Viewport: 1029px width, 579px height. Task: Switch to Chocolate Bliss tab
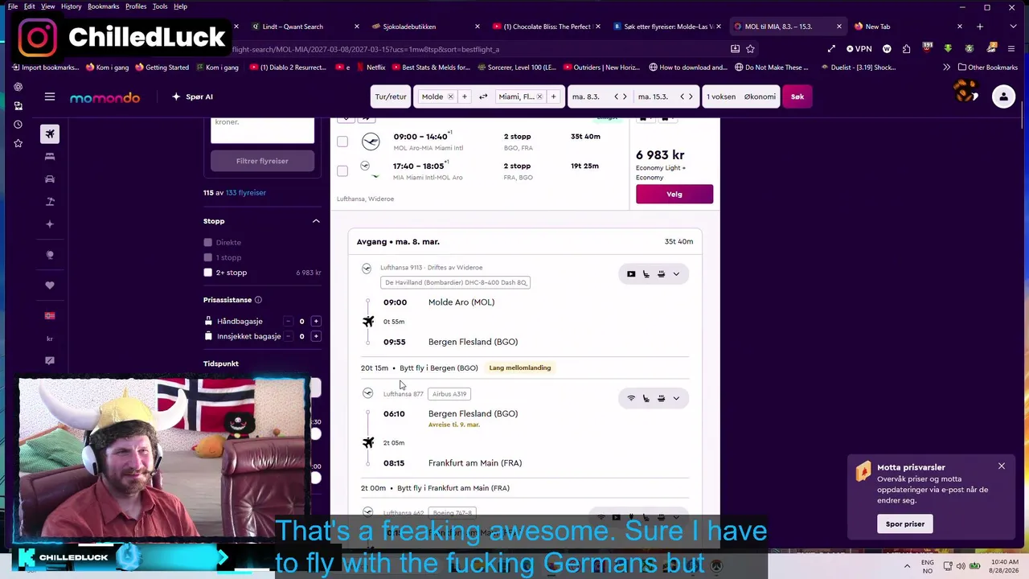[547, 27]
